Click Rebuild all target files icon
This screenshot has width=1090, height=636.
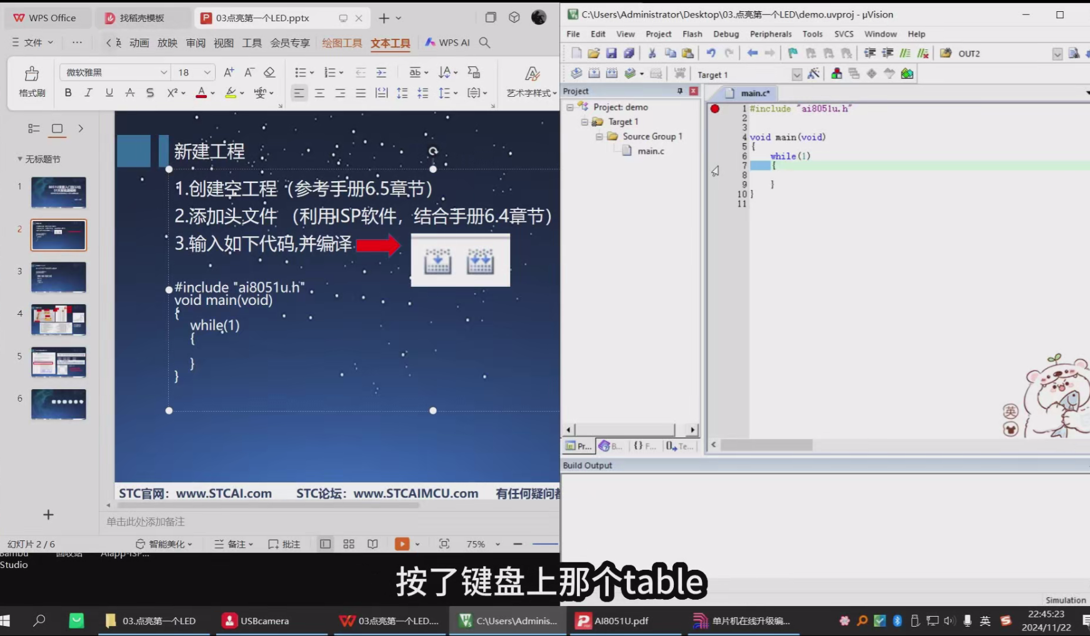tap(611, 74)
